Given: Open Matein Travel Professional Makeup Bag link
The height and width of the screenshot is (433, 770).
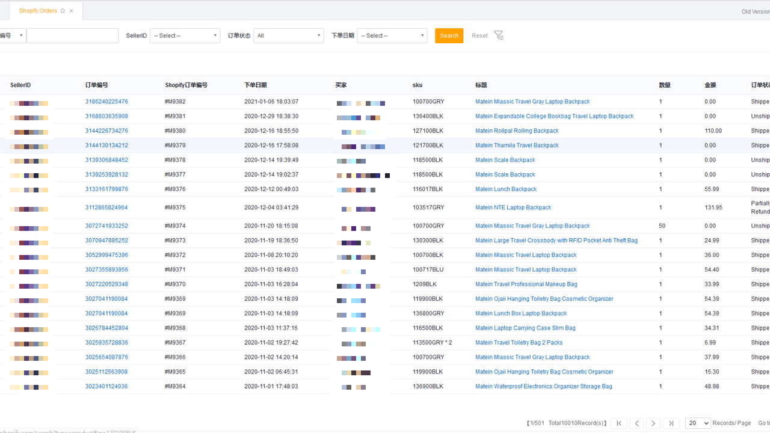Looking at the screenshot, I should (526, 284).
